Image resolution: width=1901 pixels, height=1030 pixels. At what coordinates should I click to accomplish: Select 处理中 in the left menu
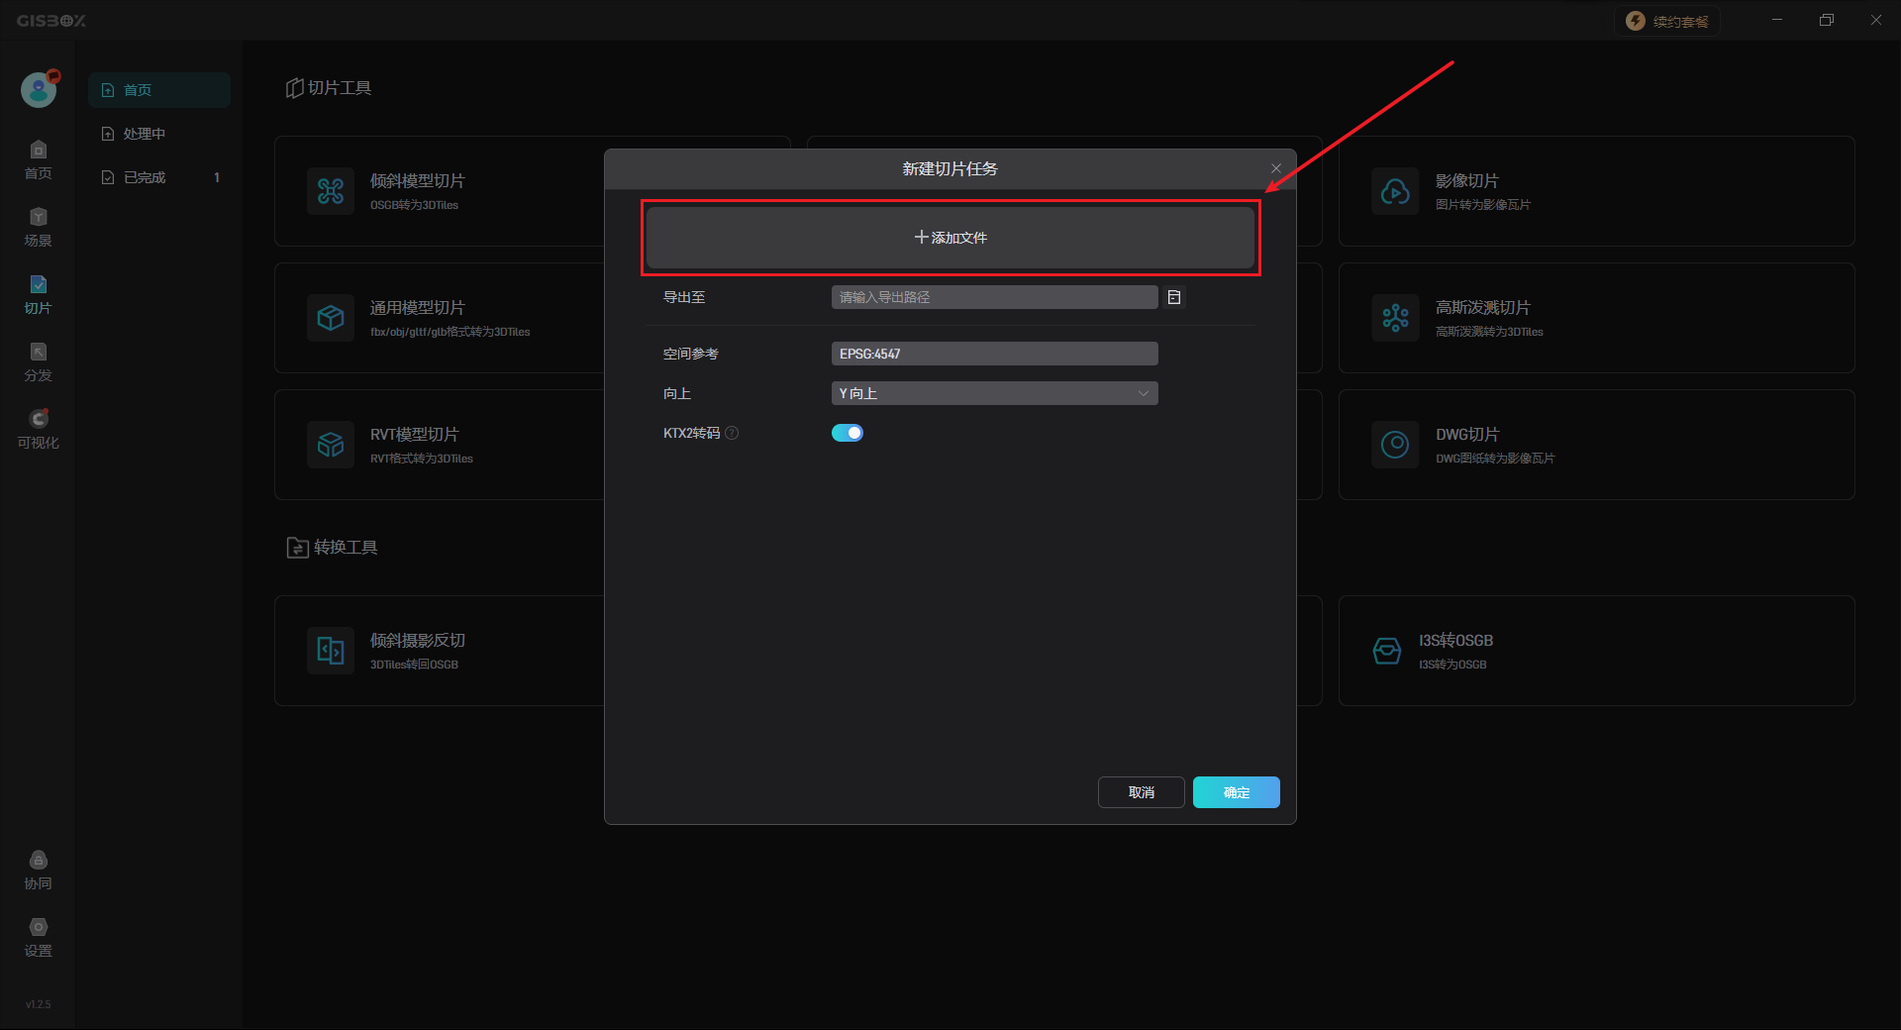pyautogui.click(x=159, y=134)
